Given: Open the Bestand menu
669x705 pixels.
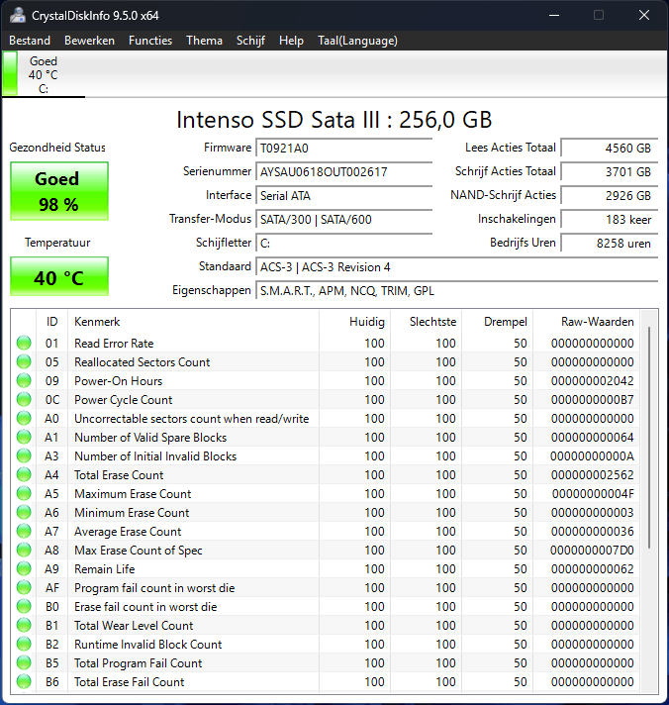Looking at the screenshot, I should pyautogui.click(x=30, y=41).
